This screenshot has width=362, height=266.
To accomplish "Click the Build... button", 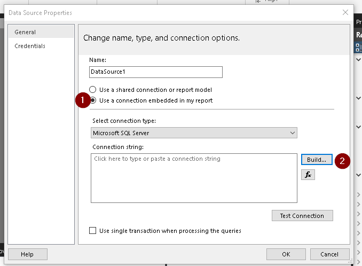I will point(317,160).
